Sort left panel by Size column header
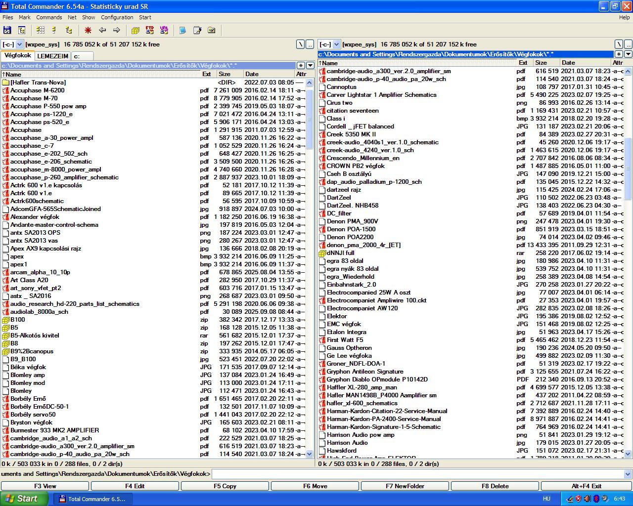This screenshot has height=506, width=633. pyautogui.click(x=230, y=74)
